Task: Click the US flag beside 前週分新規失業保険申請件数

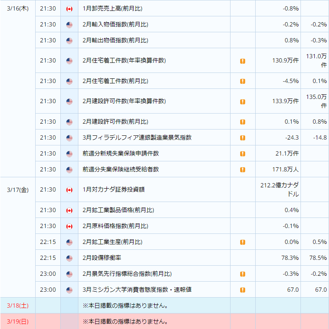Action: [x=69, y=154]
